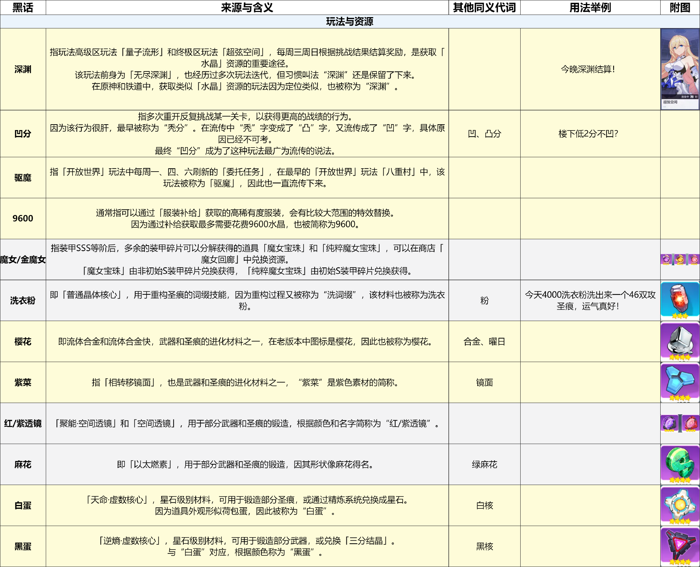This screenshot has height=567, width=700.
Task: Click the 玩法与资源 section title row
Action: (x=350, y=21)
